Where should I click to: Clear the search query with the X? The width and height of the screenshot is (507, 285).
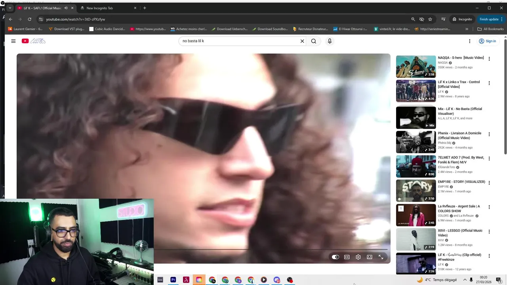point(302,41)
